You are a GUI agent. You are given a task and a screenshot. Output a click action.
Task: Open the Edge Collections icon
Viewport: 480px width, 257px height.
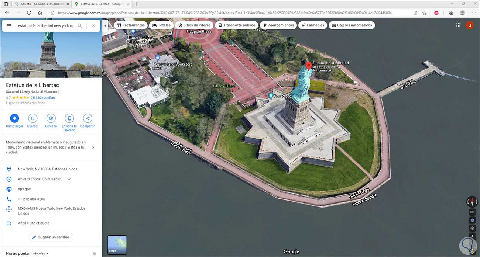451,13
